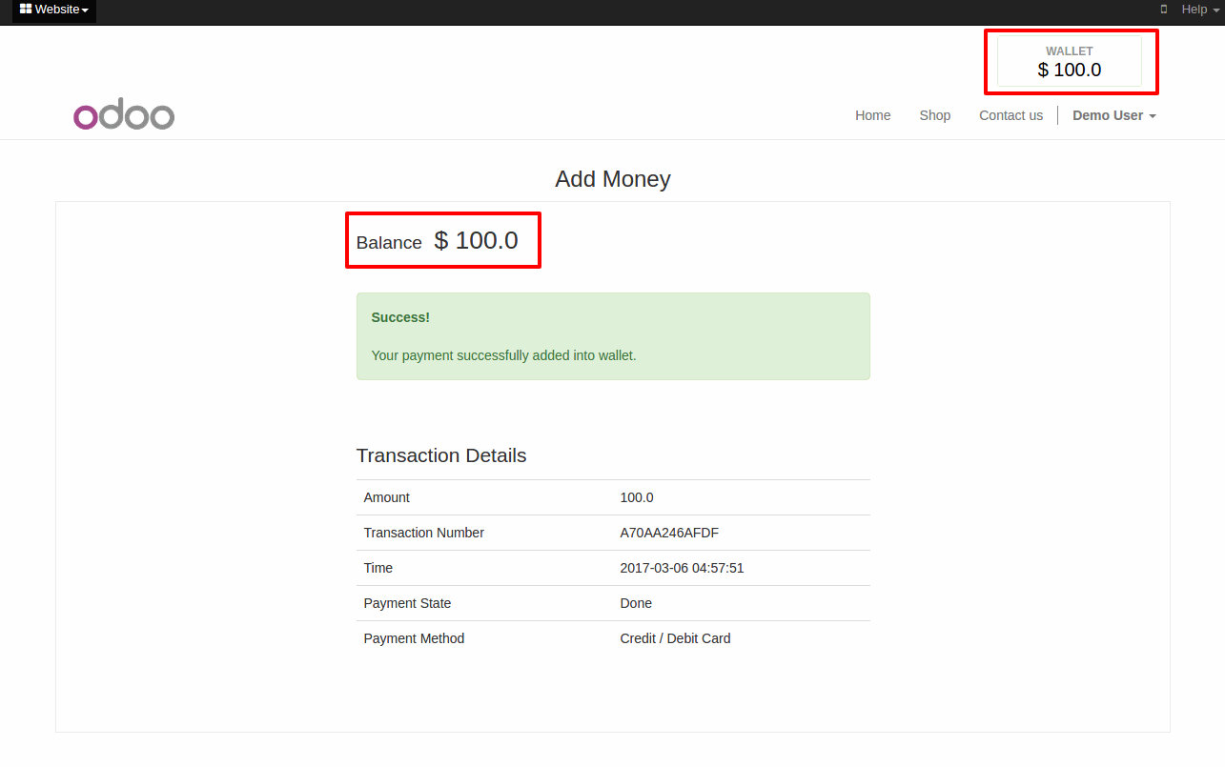Select the Payment State Done value
Screen dimensions: 1225x767
tap(636, 603)
